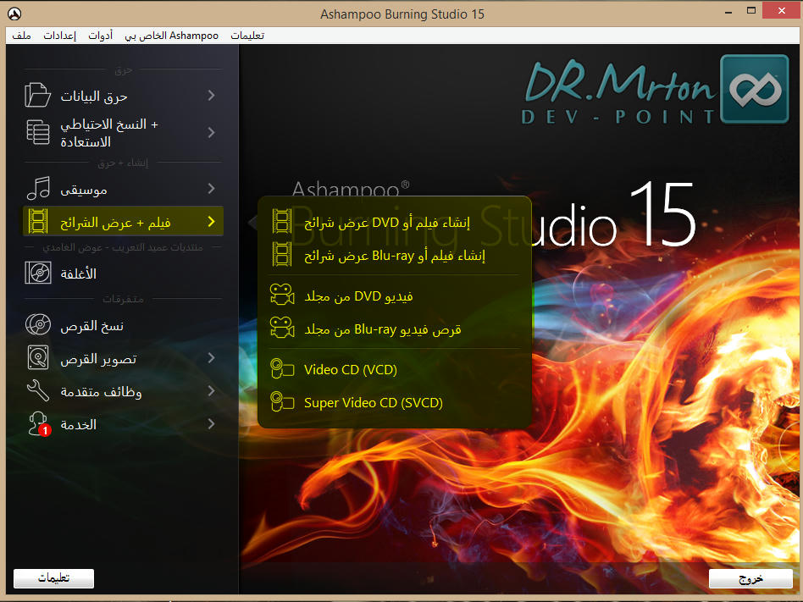803x602 pixels.
Task: Choose create movie or slideshow DVD
Action: click(x=386, y=223)
